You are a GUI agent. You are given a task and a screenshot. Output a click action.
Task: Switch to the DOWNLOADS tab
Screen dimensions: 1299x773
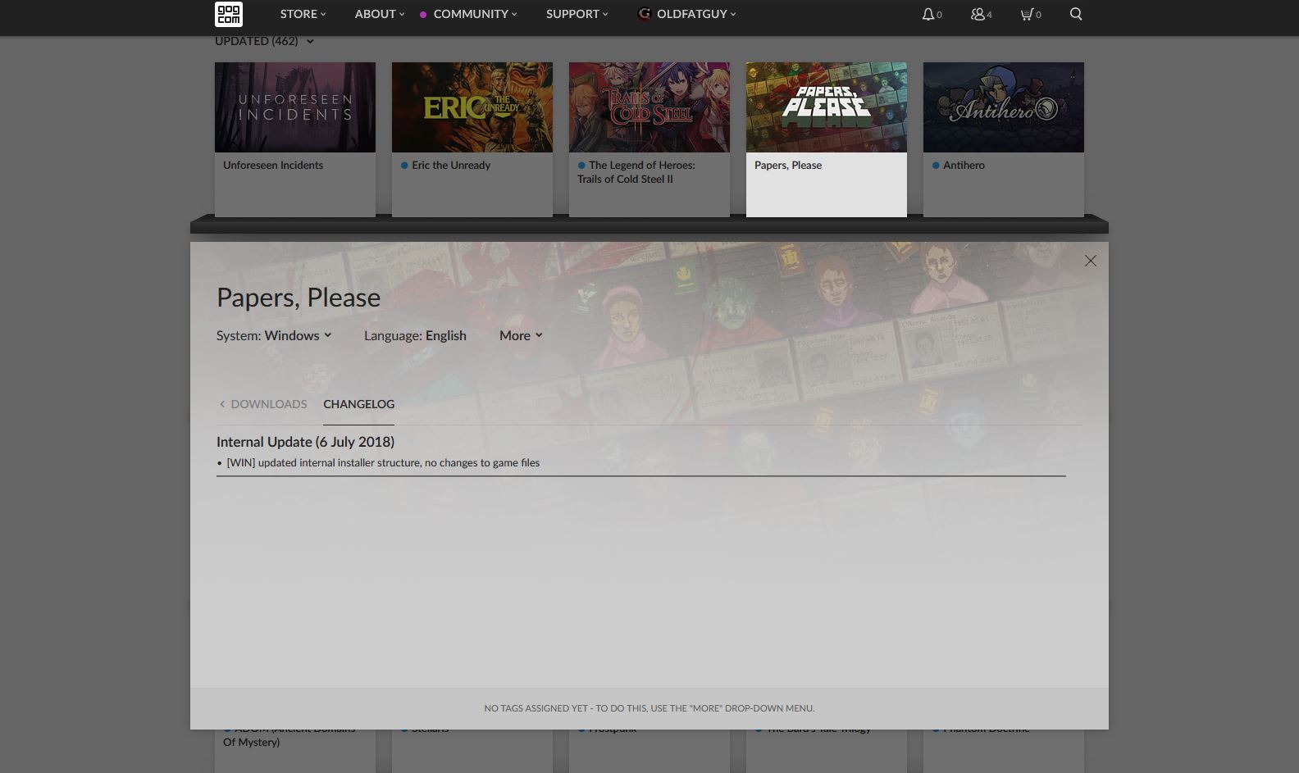pos(263,404)
